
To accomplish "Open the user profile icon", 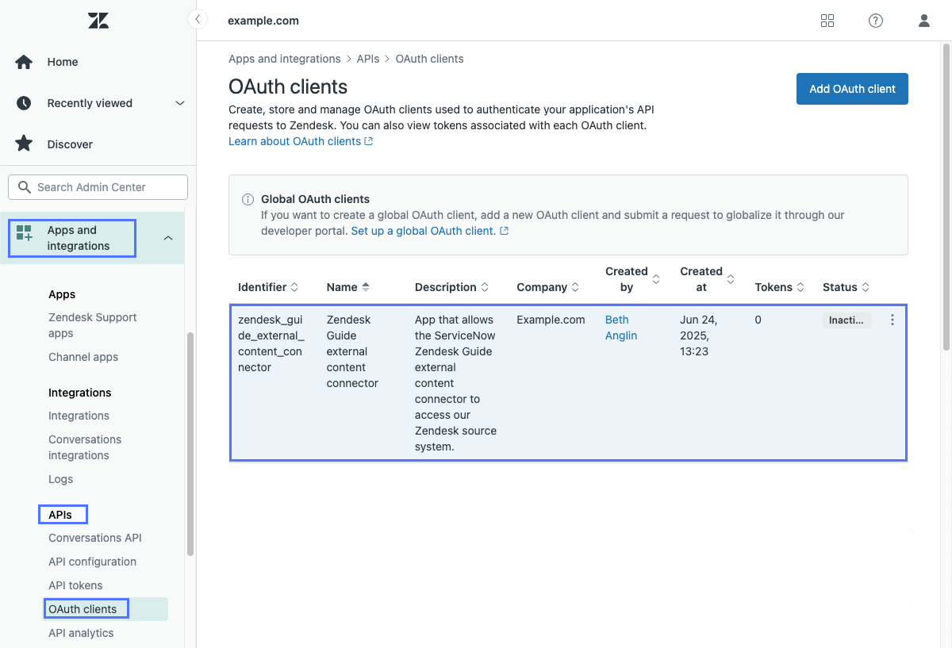I will 924,21.
